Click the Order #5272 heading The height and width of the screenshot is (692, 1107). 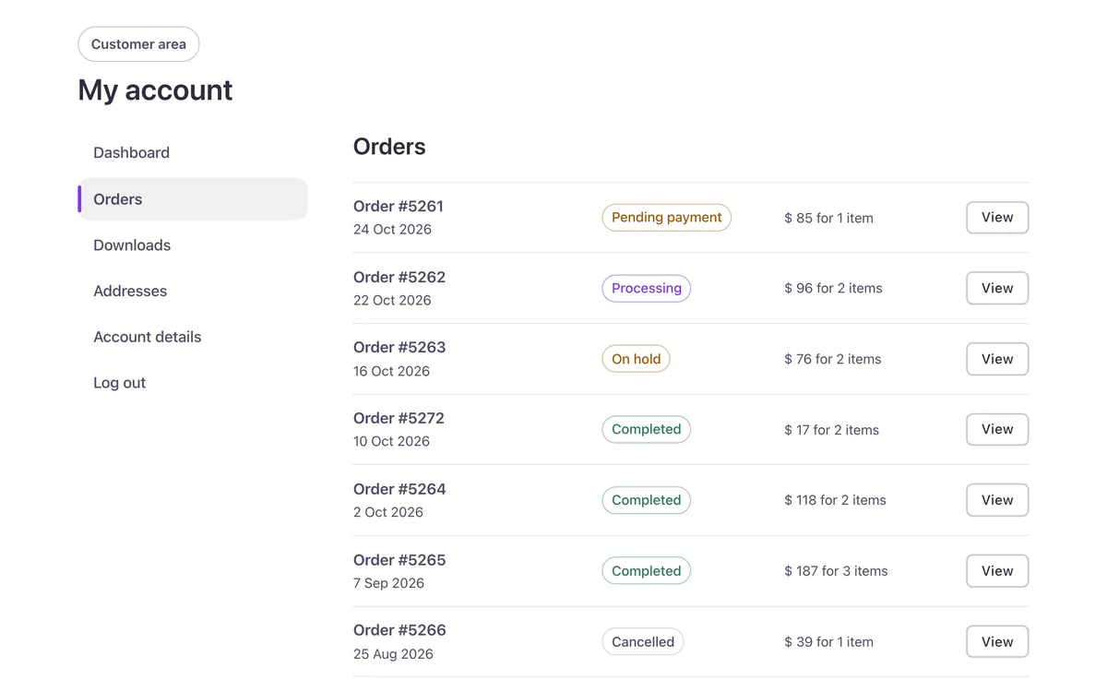[x=399, y=418]
